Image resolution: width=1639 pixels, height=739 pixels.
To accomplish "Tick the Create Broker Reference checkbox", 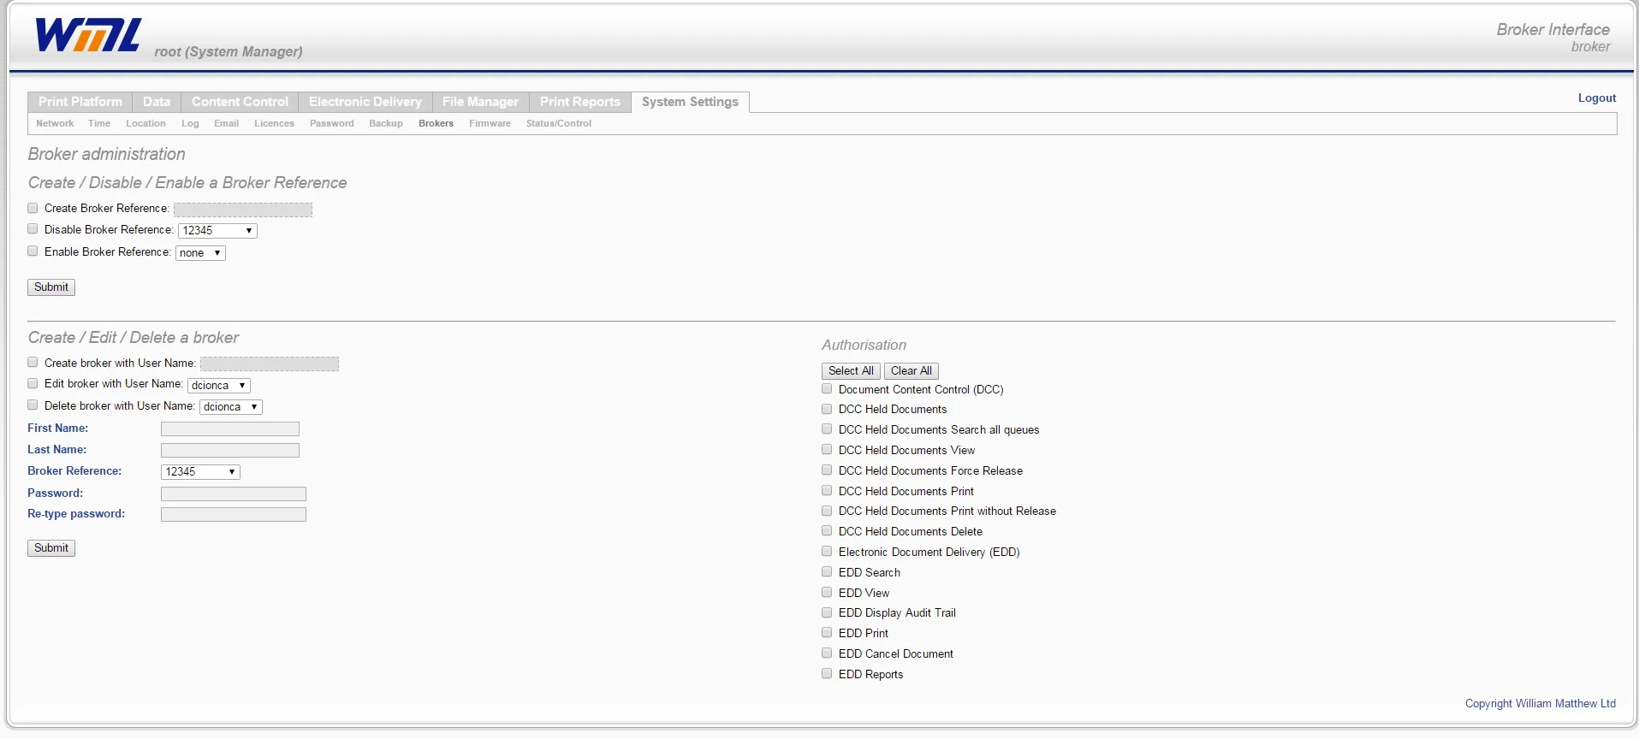I will click(33, 208).
